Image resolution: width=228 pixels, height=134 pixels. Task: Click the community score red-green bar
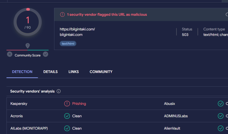click(27, 50)
